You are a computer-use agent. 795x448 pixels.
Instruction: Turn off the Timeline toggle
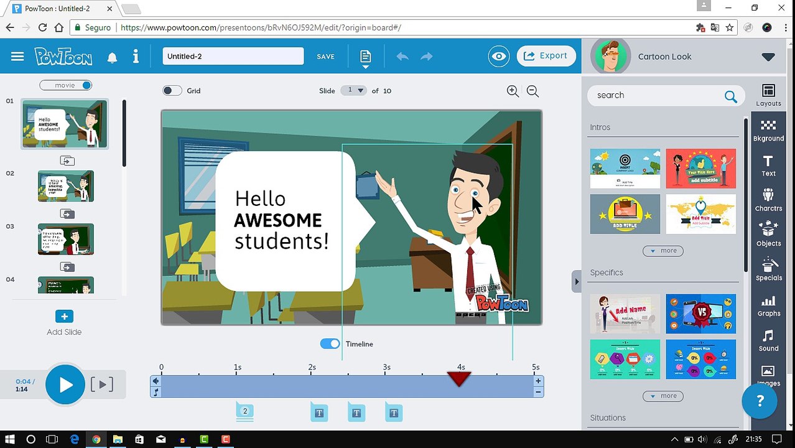click(x=330, y=343)
